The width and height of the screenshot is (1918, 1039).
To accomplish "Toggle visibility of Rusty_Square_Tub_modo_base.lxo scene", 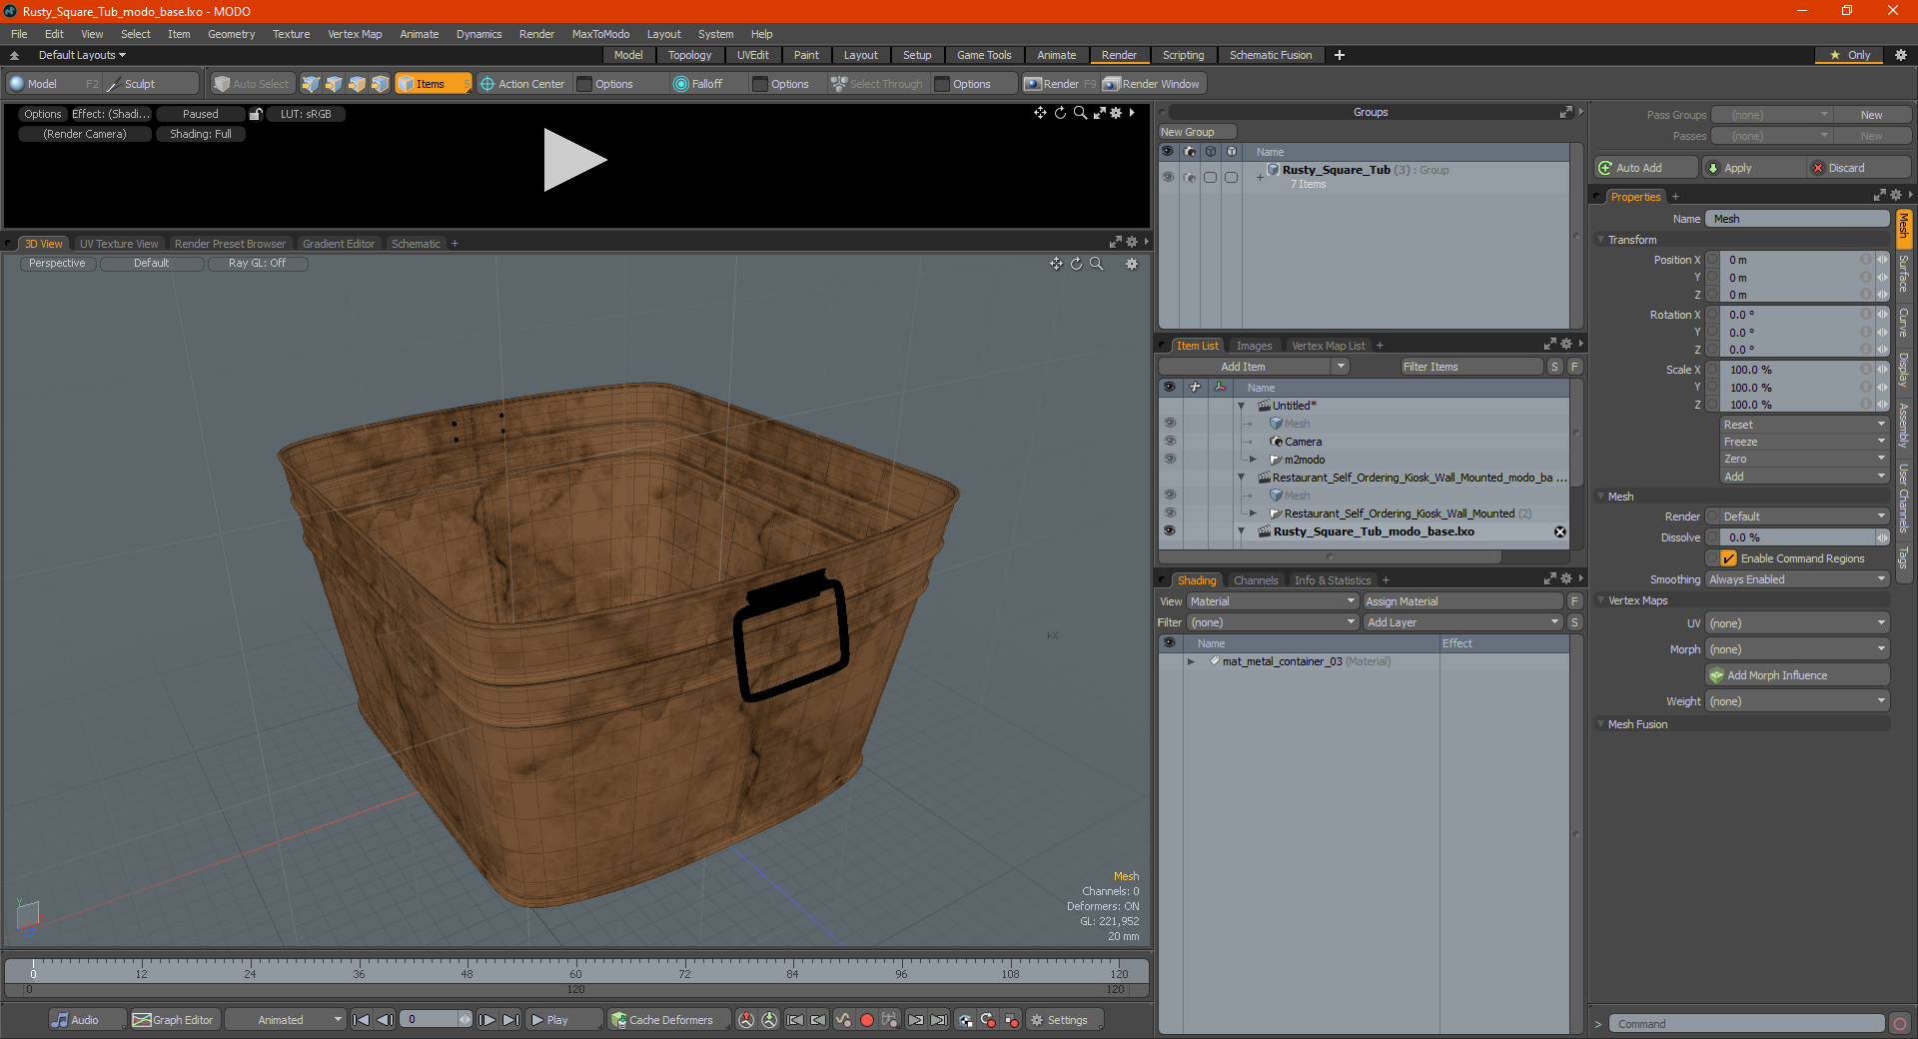I will point(1170,530).
